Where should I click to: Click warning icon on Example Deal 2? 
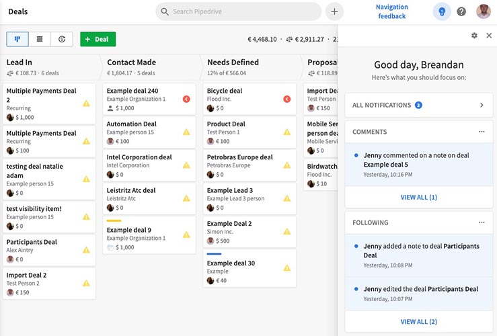pyautogui.click(x=287, y=232)
